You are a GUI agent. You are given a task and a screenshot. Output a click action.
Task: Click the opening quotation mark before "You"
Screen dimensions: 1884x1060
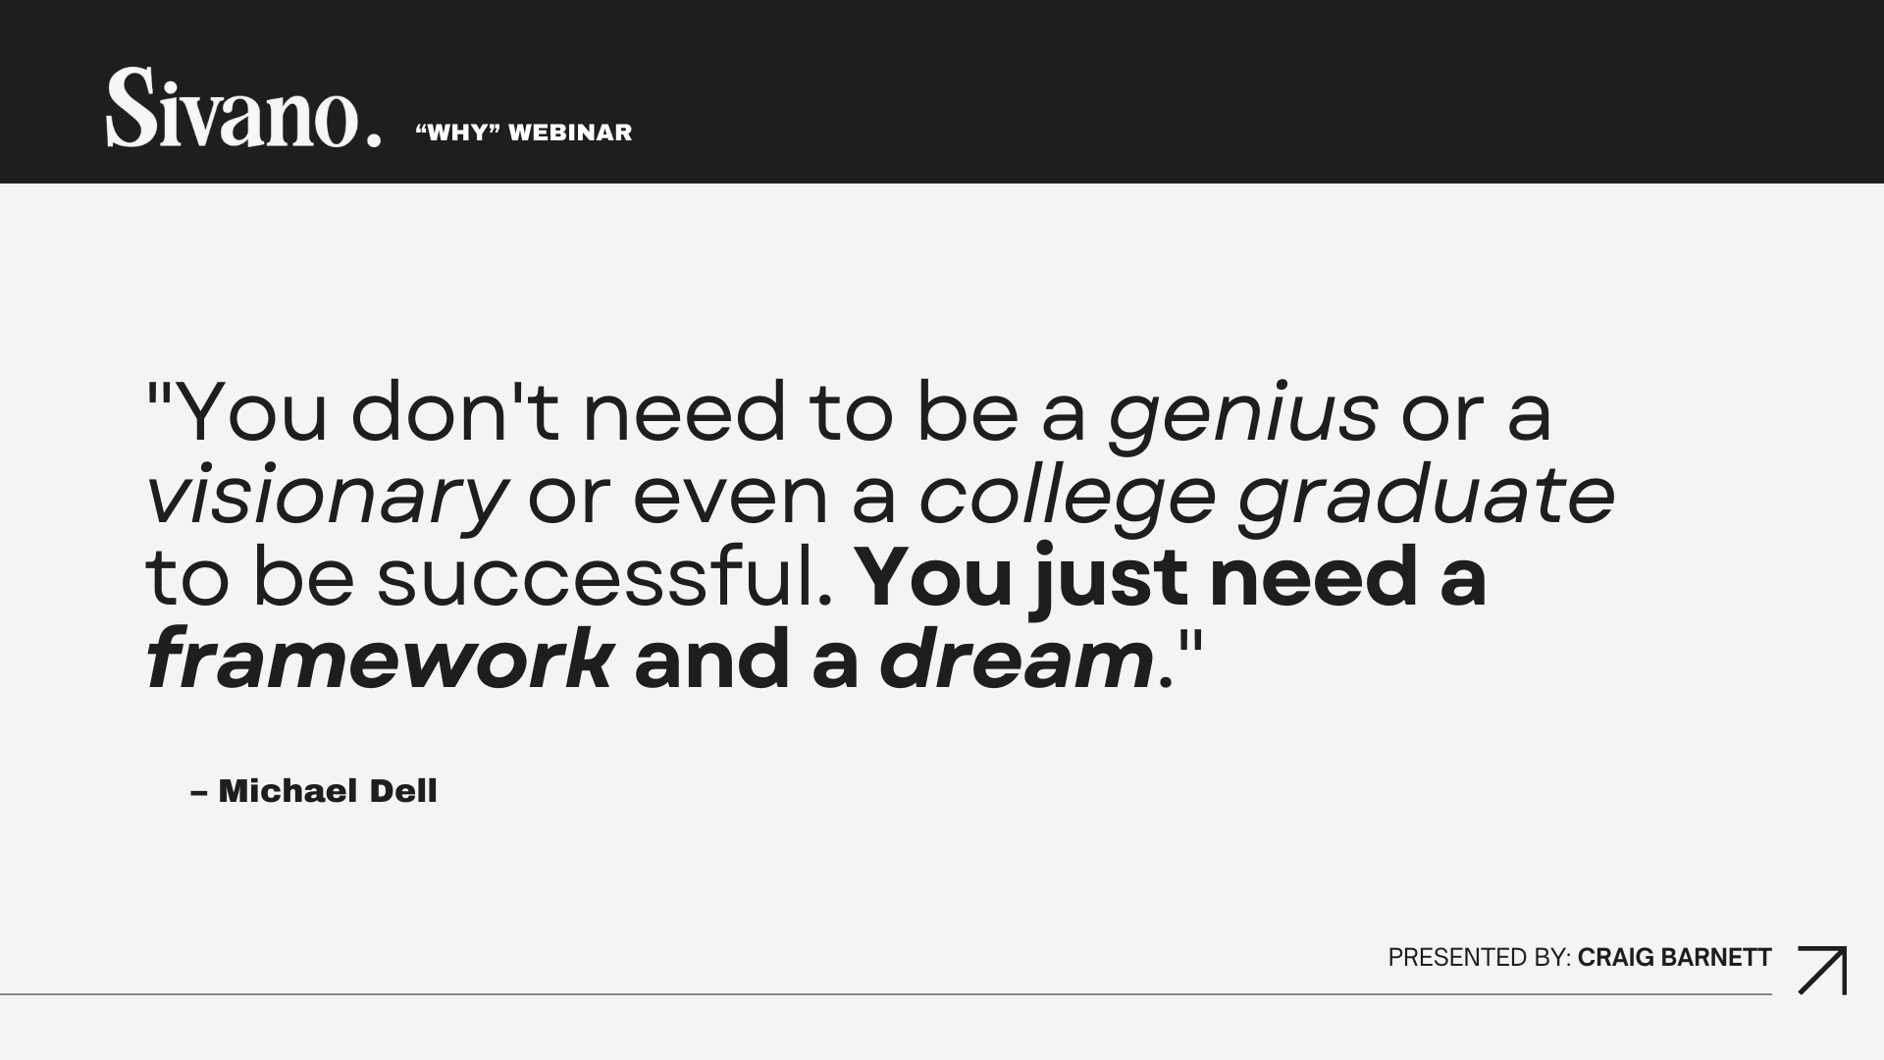click(160, 396)
